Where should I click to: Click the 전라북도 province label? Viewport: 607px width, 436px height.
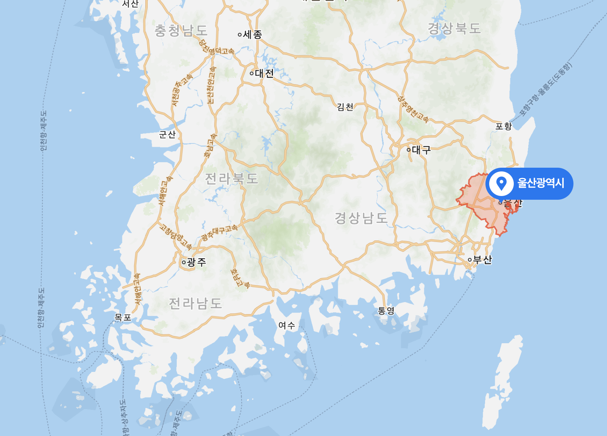pos(232,178)
